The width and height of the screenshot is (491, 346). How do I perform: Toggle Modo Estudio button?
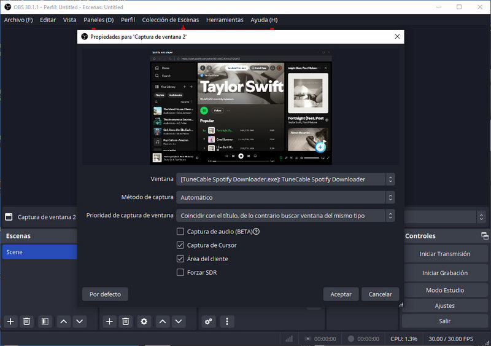coord(444,290)
